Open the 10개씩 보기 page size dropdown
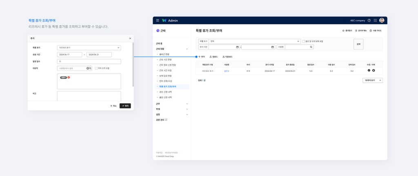 click(372, 80)
